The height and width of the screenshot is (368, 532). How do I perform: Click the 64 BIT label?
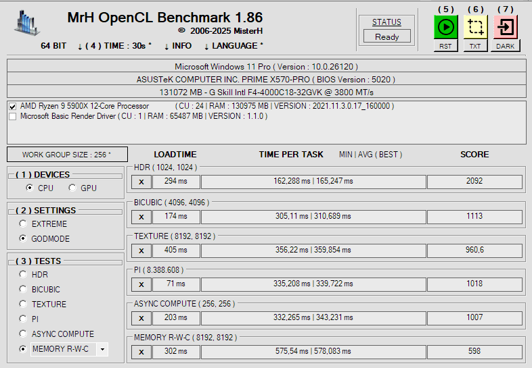53,46
